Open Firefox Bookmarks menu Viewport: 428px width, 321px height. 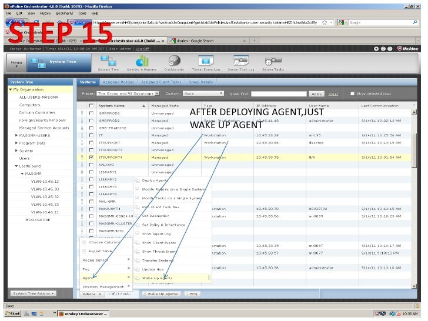[x=65, y=13]
